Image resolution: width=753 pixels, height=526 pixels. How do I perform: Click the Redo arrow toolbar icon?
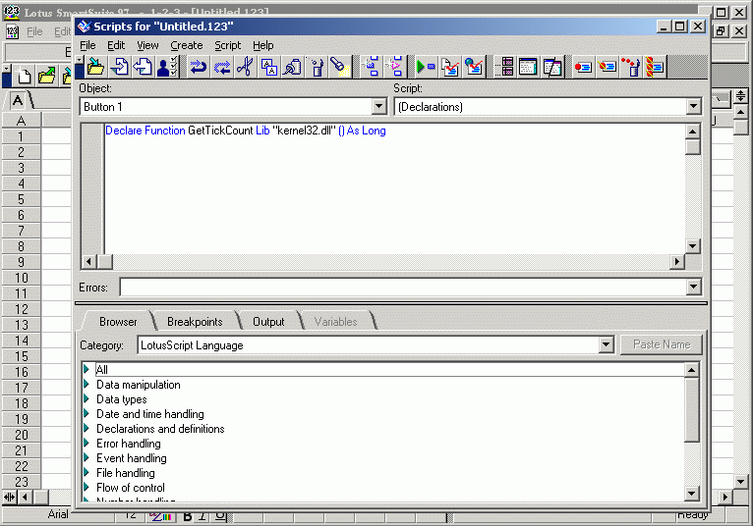pyautogui.click(x=221, y=67)
